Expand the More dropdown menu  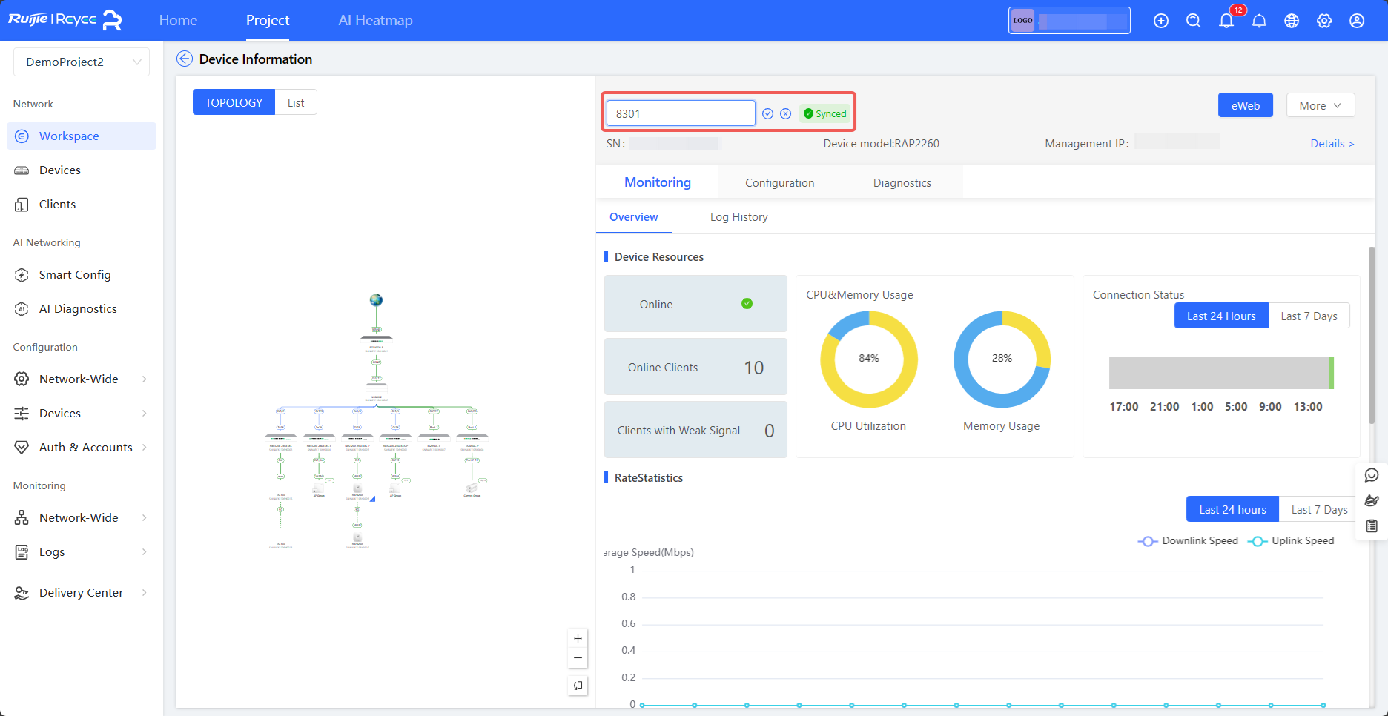(x=1320, y=106)
